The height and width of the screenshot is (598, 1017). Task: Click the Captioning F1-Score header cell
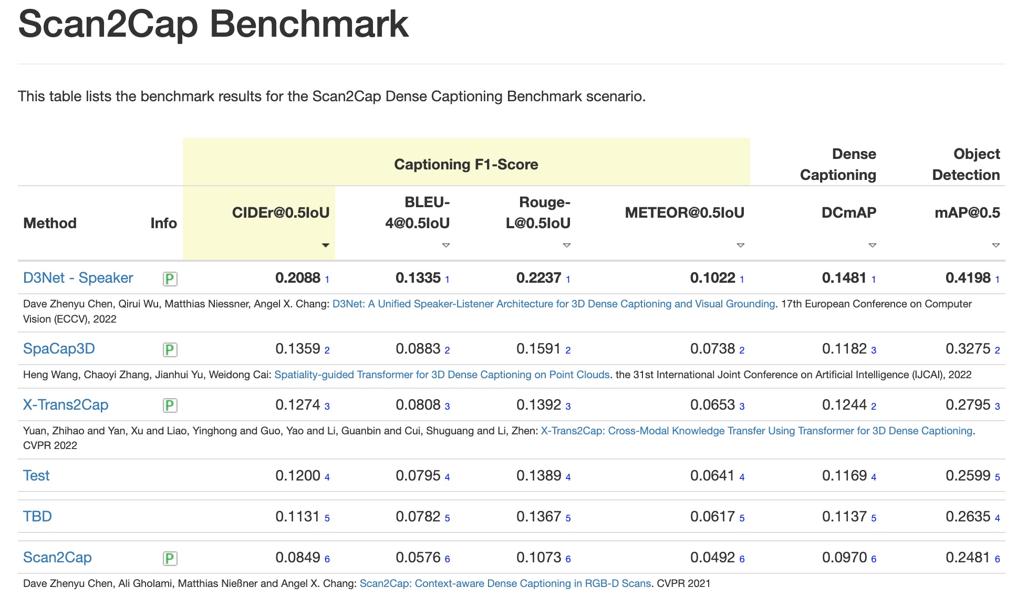pyautogui.click(x=466, y=164)
